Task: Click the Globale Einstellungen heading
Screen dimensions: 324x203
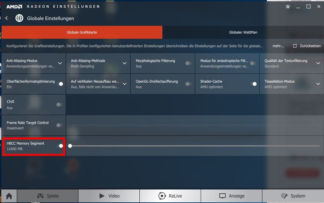Action: point(50,18)
